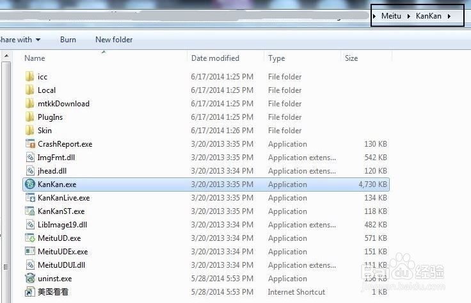Click the ImgFmt.dll file icon
The height and width of the screenshot is (303, 471).
[30, 157]
